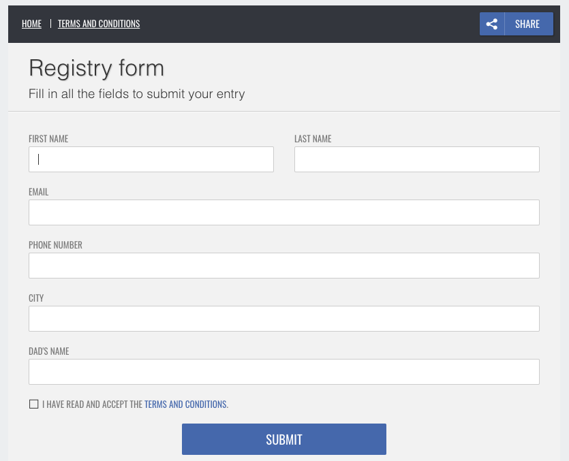Click the DAD'S NAME label
The image size is (569, 461).
click(48, 351)
